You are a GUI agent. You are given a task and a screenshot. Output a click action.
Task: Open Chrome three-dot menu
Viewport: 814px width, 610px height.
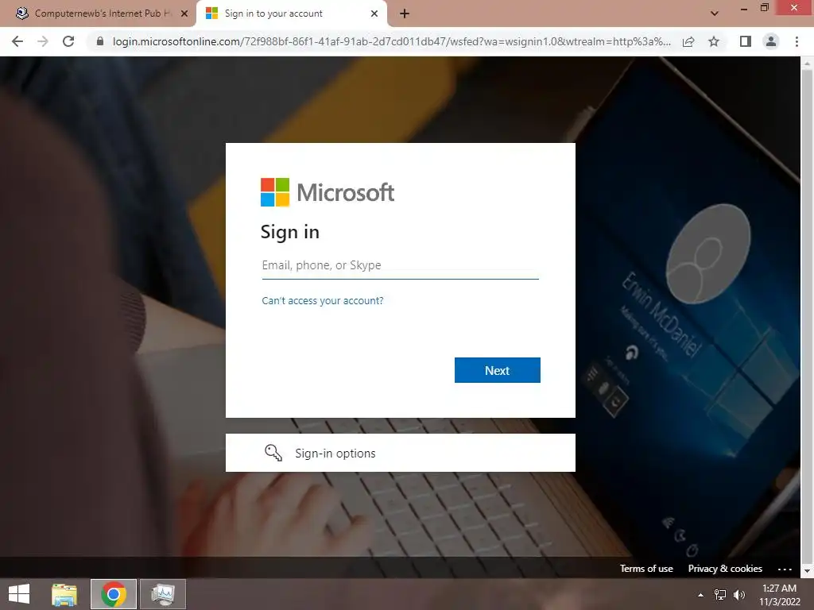point(797,41)
